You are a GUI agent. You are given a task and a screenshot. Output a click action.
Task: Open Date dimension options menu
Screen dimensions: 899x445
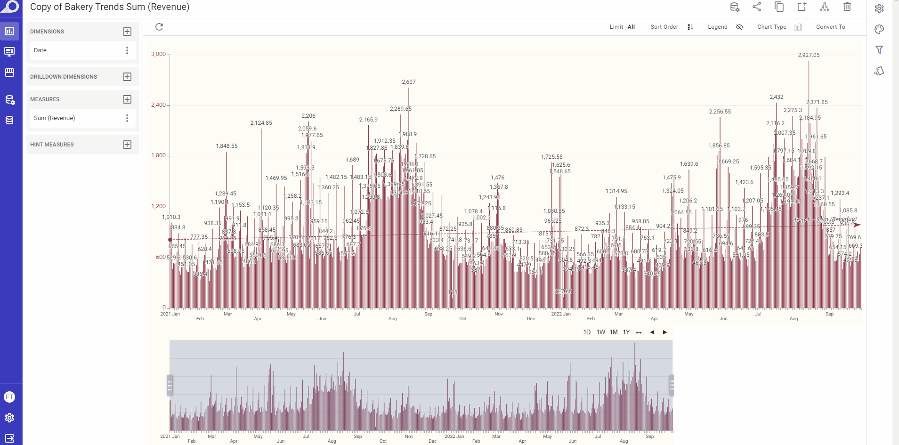(127, 50)
